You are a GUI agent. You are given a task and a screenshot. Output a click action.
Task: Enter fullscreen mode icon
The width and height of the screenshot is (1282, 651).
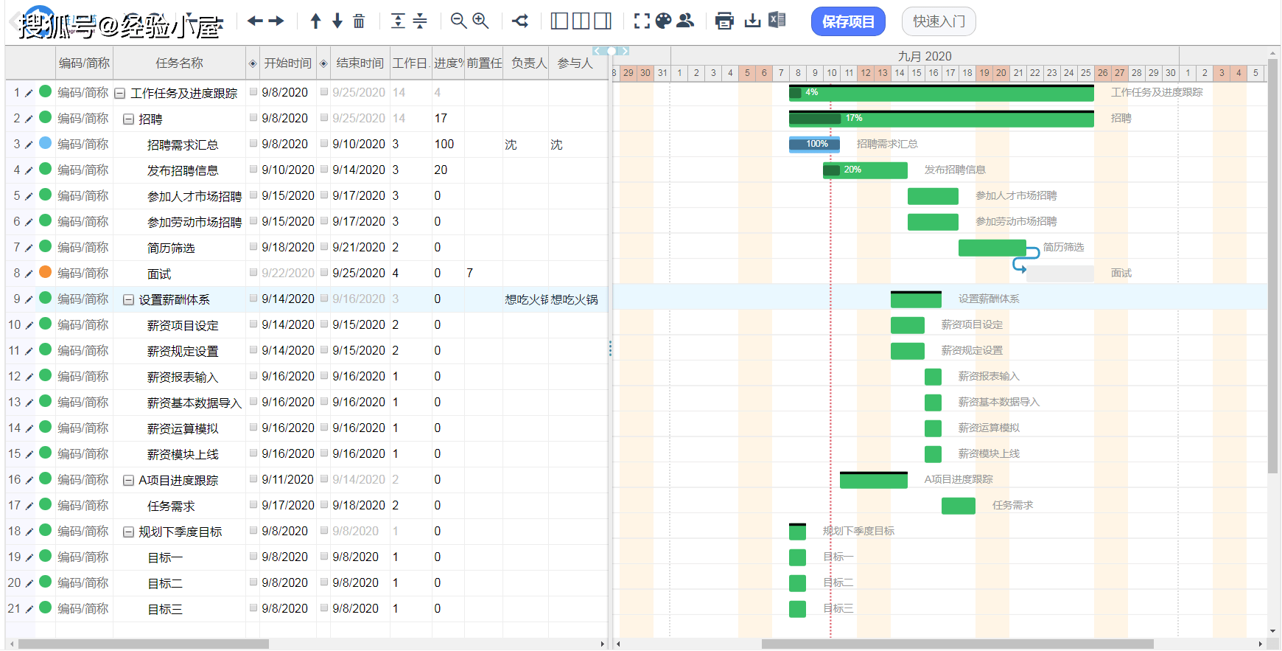pyautogui.click(x=642, y=21)
